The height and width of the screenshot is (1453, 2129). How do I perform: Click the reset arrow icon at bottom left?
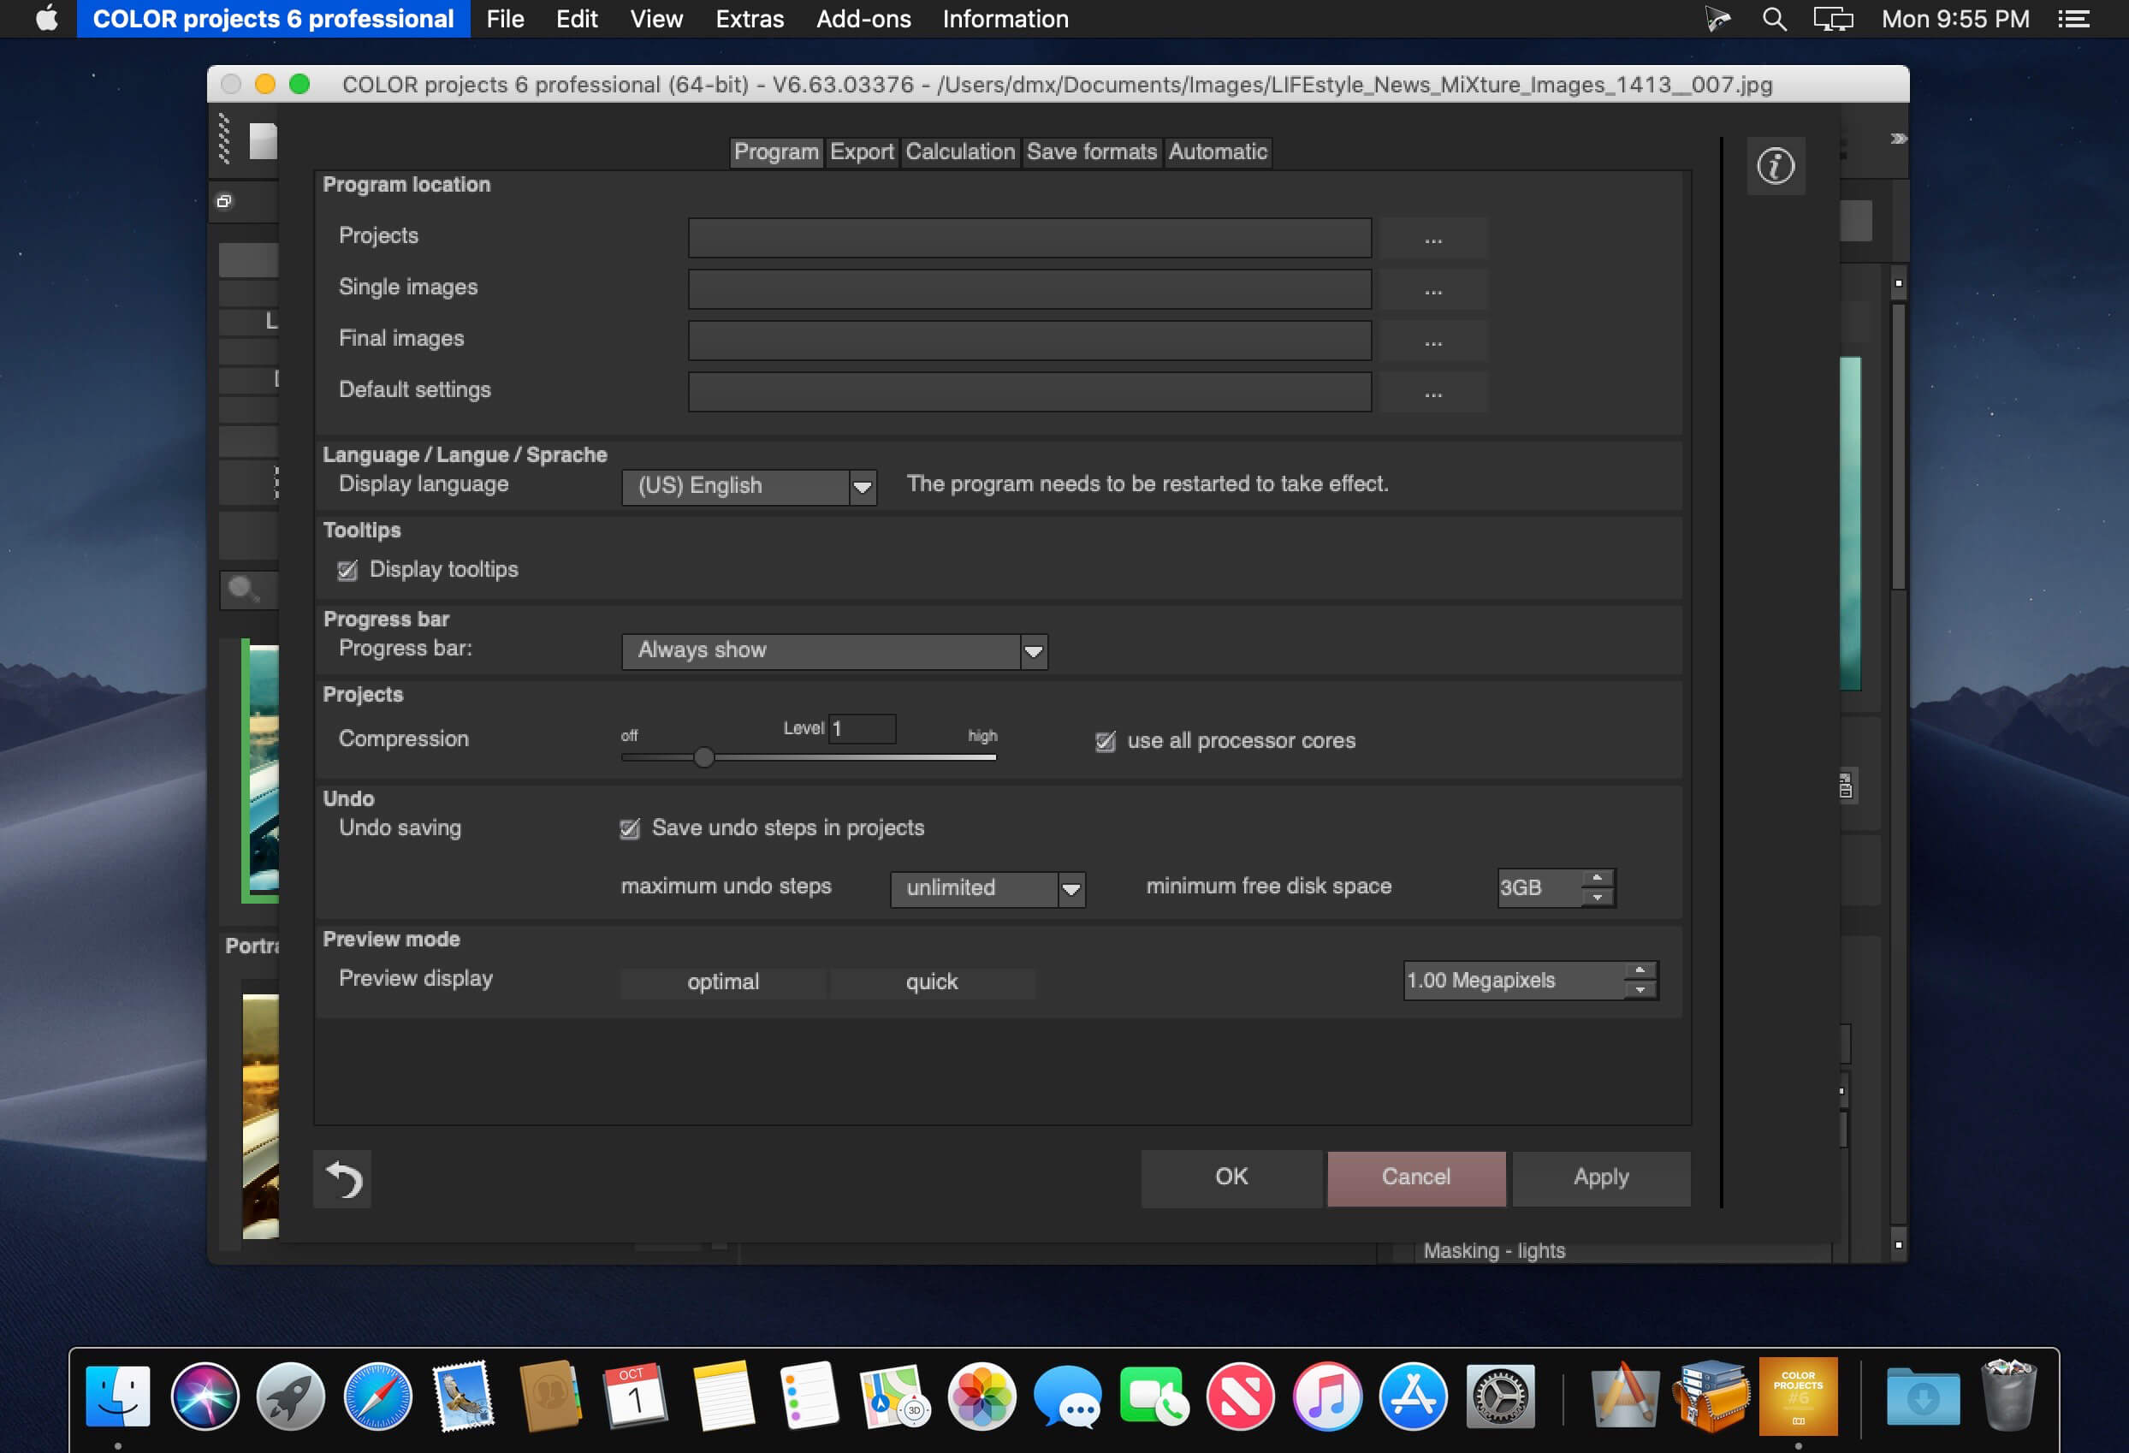[x=342, y=1178]
